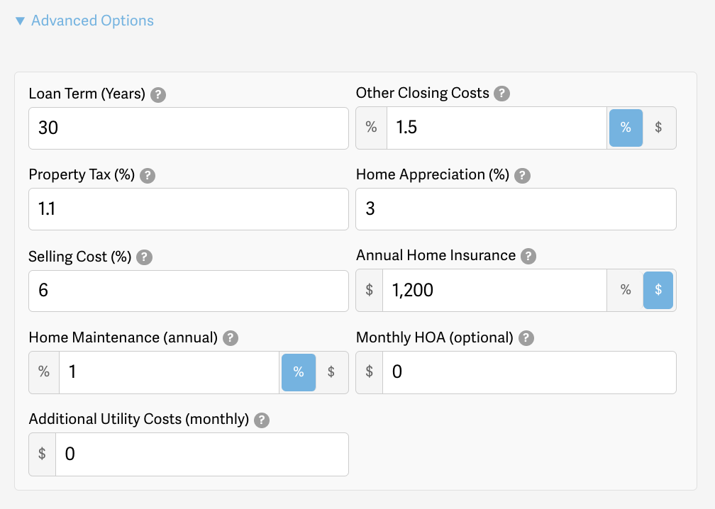Click Monthly HOA help question mark

point(526,338)
